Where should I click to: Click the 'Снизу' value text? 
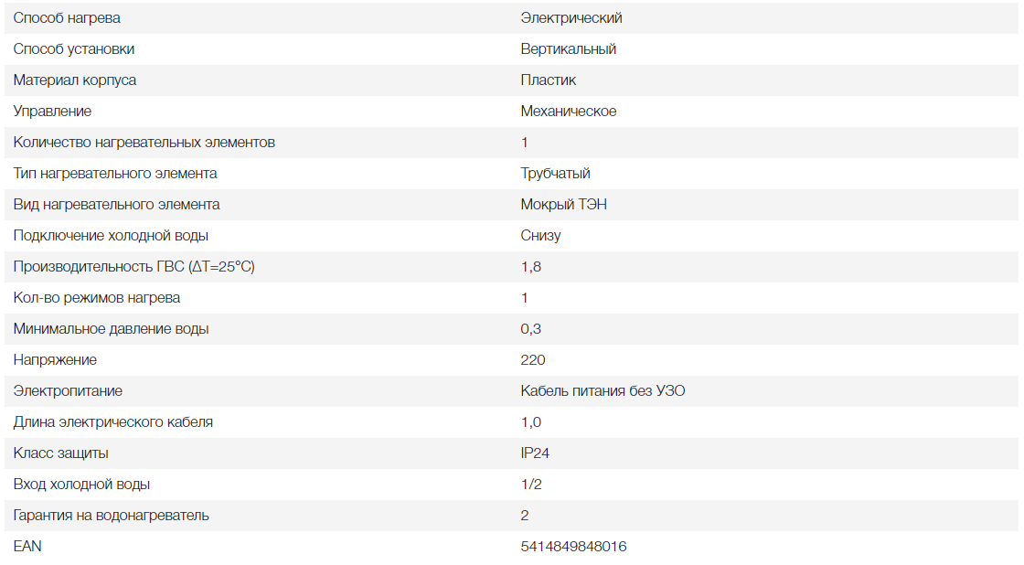tap(540, 236)
